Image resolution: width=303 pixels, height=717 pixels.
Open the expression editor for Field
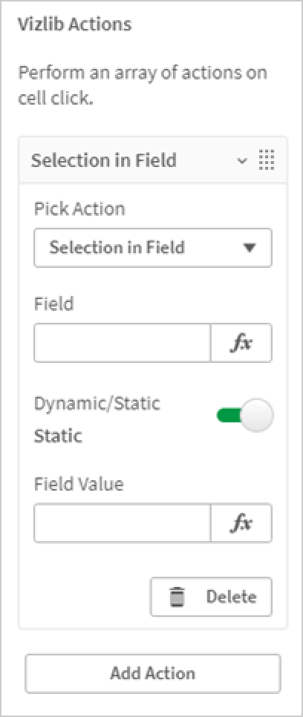pos(241,343)
